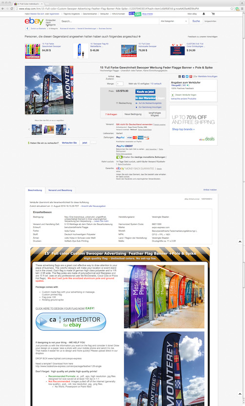This screenshot has width=245, height=406.
Task: Open the shopping cart icon
Action: 213,14
